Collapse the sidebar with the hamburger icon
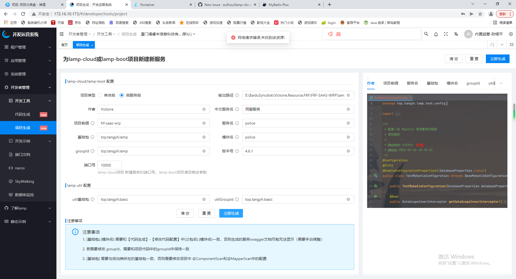This screenshot has width=516, height=279. pos(62,34)
